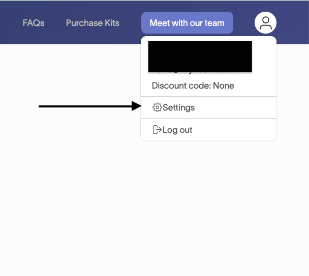Open the Purchase Kits link

pos(92,23)
